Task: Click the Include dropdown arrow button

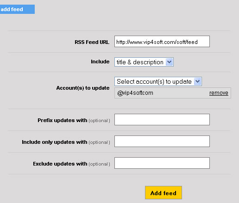Action: (170, 62)
